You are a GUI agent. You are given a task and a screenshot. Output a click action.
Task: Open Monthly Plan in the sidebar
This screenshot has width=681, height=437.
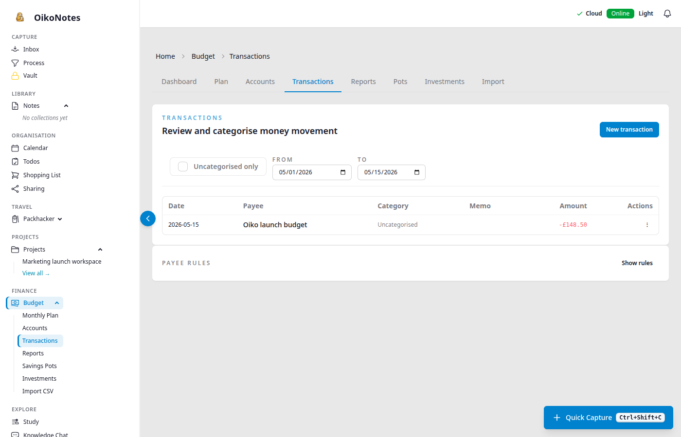[x=40, y=316]
